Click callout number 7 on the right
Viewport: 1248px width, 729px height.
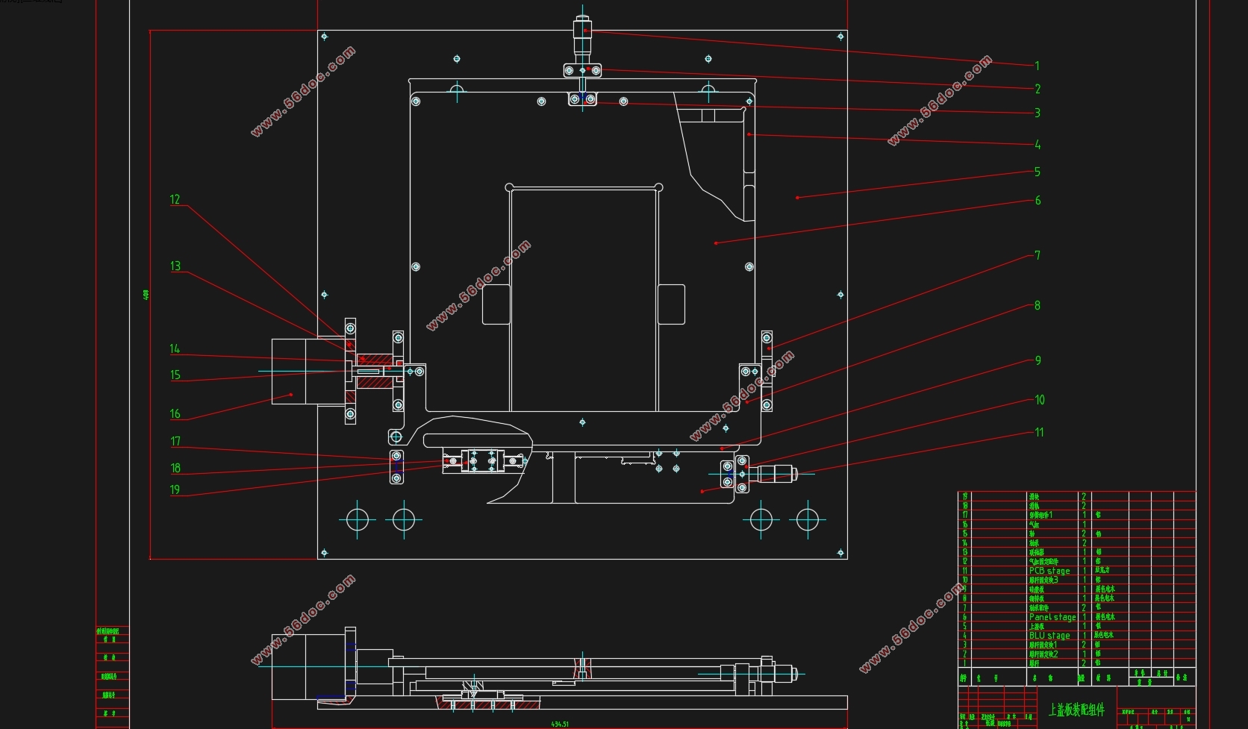pos(1038,255)
